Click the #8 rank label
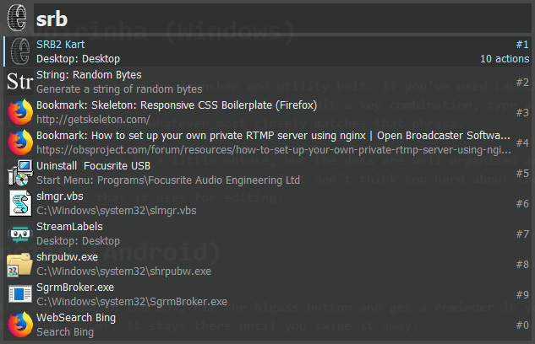 coord(522,264)
